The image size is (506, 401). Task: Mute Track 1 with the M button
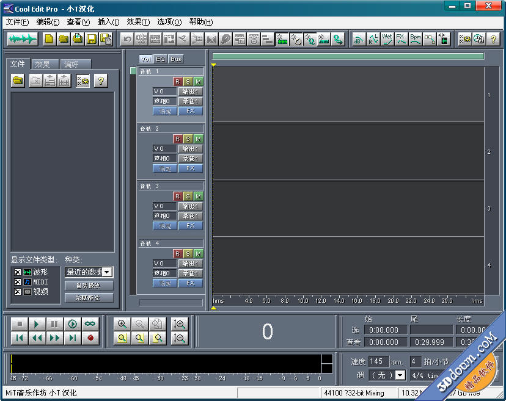198,82
